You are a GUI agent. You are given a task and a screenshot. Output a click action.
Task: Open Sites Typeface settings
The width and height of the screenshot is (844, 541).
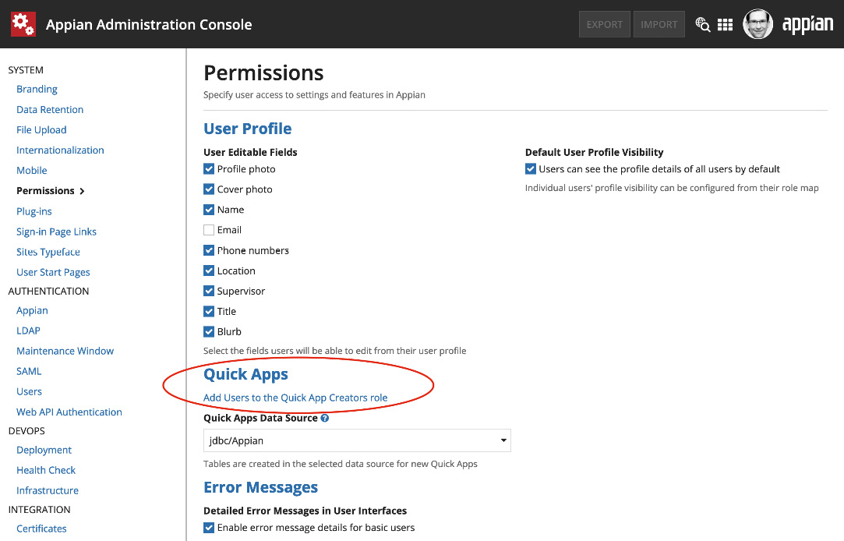tap(48, 252)
